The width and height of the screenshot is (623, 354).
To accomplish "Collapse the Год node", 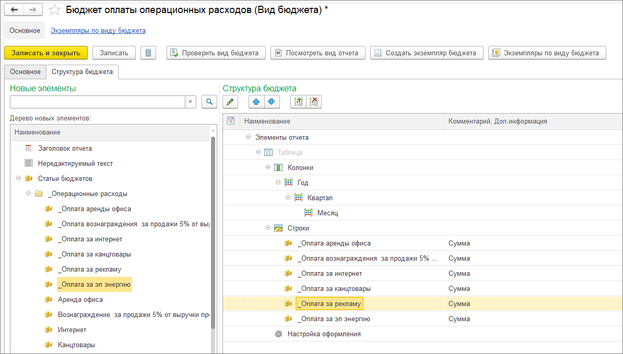I will click(278, 182).
